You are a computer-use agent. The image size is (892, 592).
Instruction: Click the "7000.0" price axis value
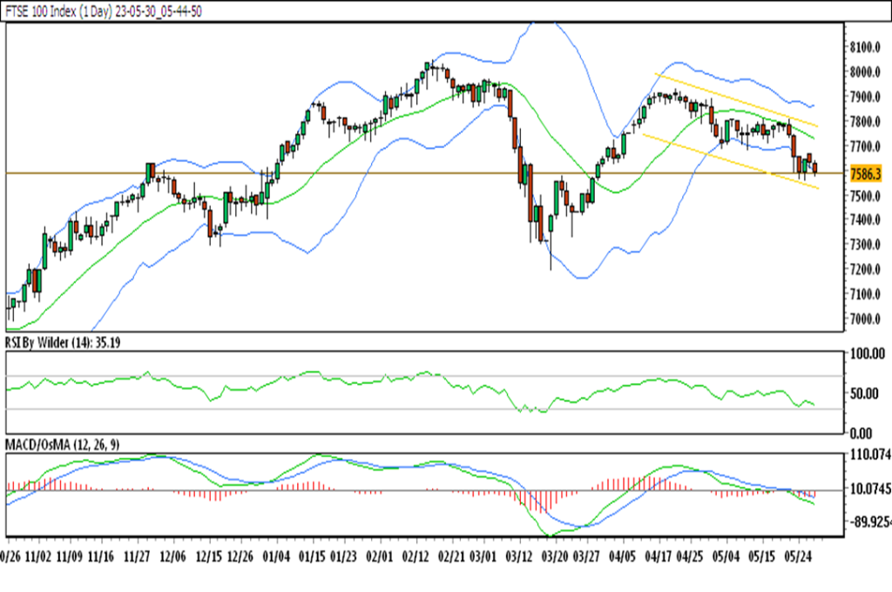pos(865,319)
